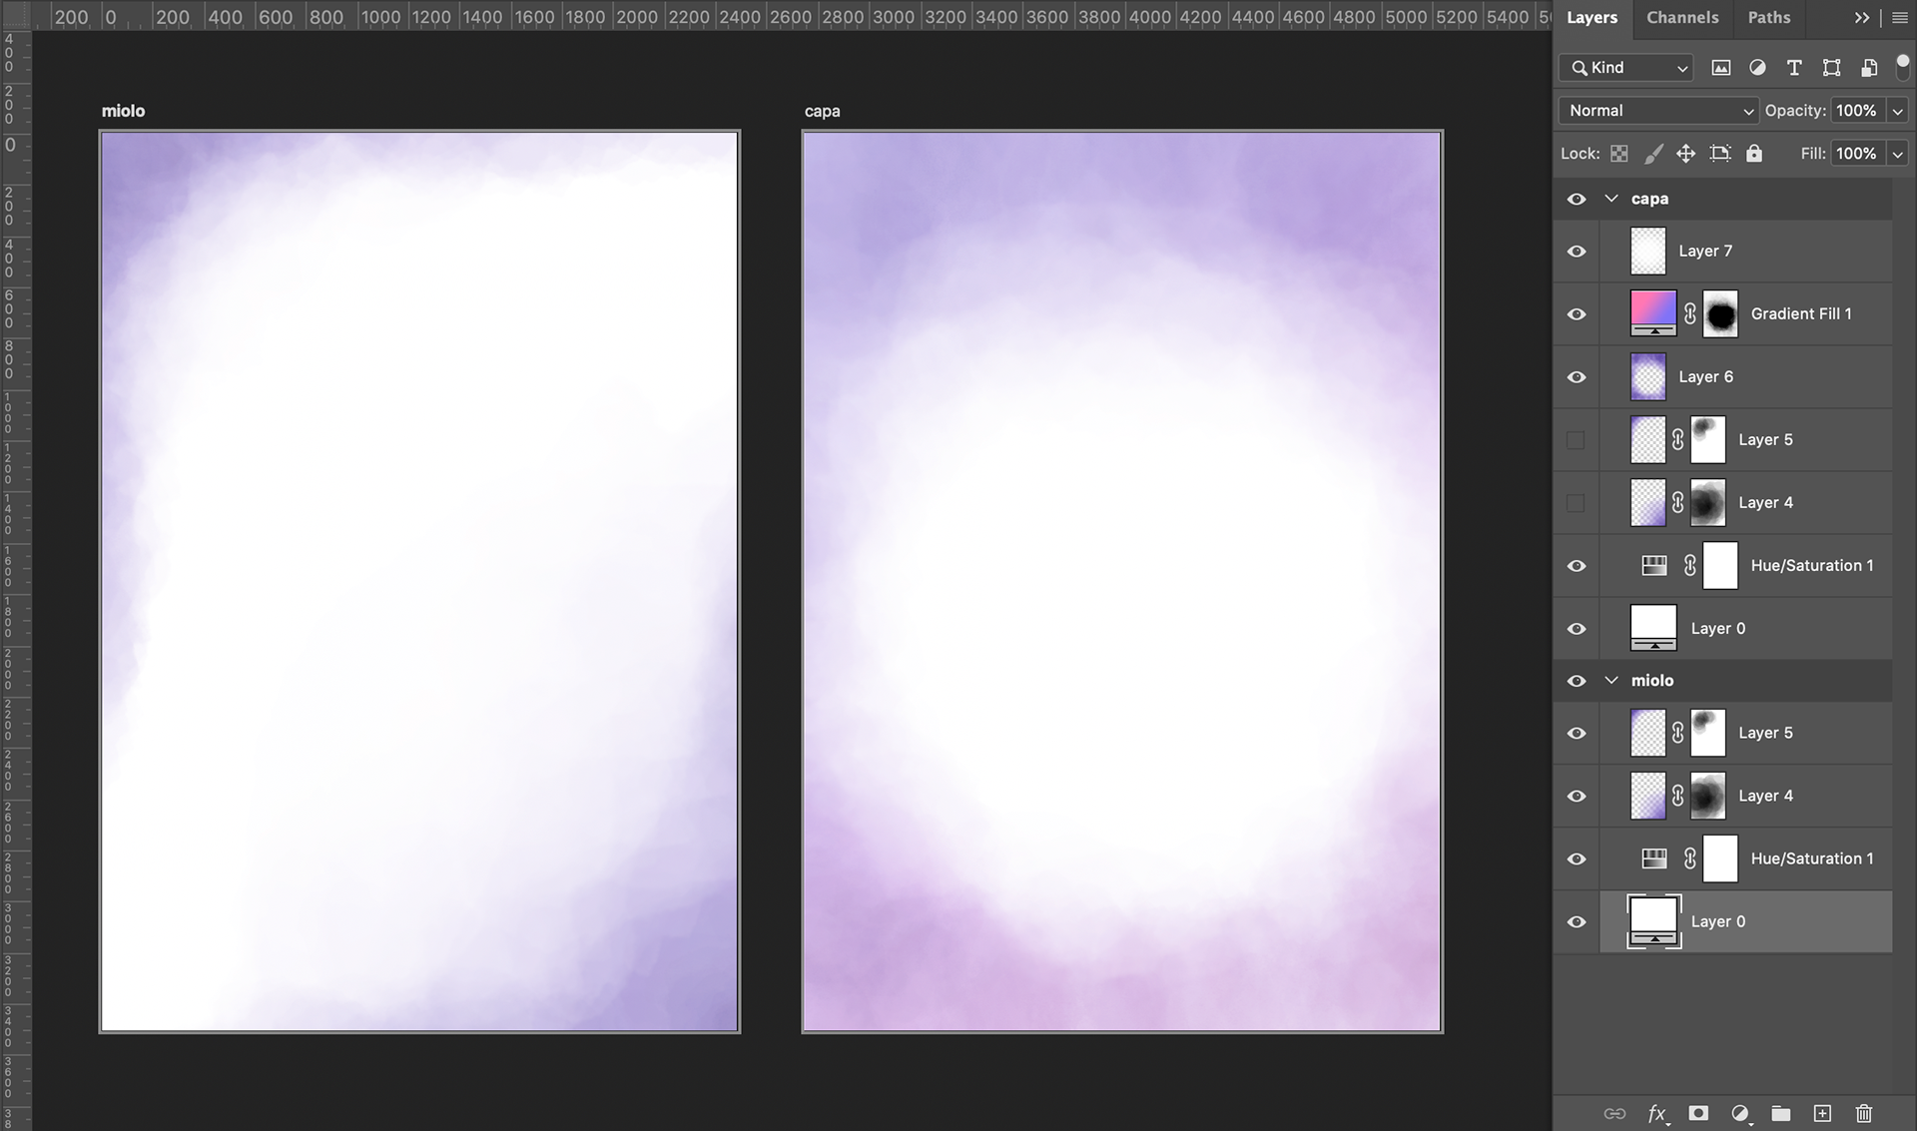
Task: Open the Normal blend mode dropdown
Action: click(1658, 111)
